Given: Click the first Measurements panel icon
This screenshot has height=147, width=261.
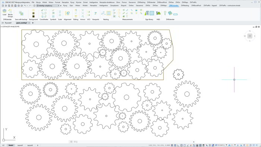Looking at the screenshot, I should [x=114, y=10].
